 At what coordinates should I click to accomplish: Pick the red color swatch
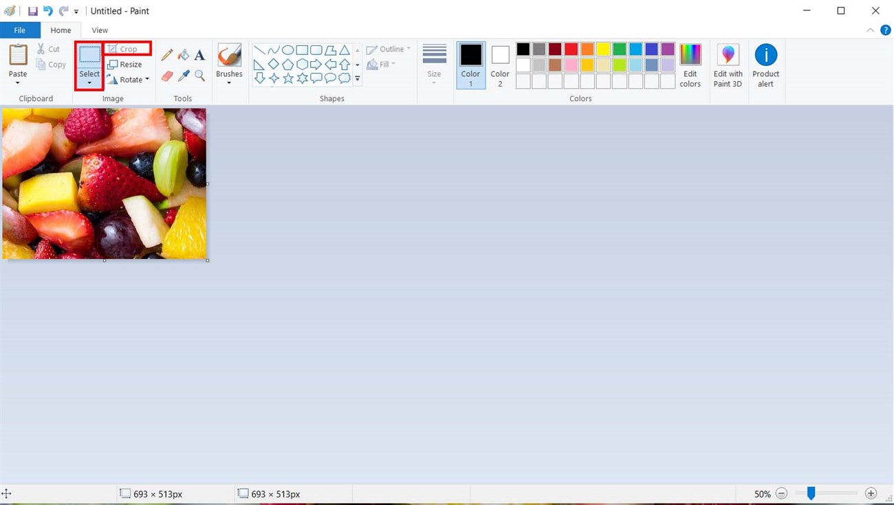pyautogui.click(x=571, y=49)
